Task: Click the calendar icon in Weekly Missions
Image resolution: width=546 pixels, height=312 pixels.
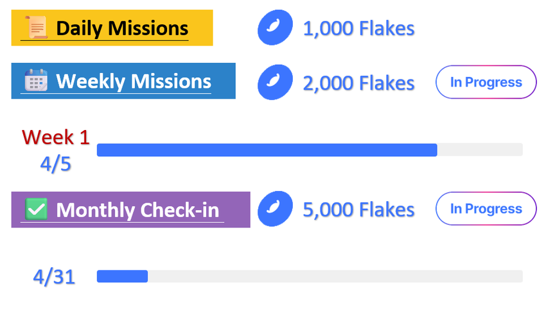Action: pyautogui.click(x=35, y=81)
